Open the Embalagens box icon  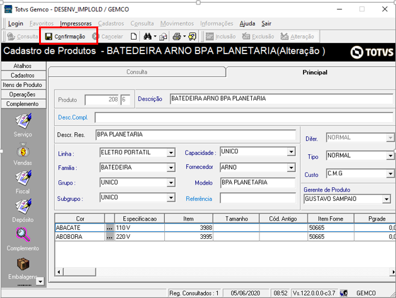point(23,263)
